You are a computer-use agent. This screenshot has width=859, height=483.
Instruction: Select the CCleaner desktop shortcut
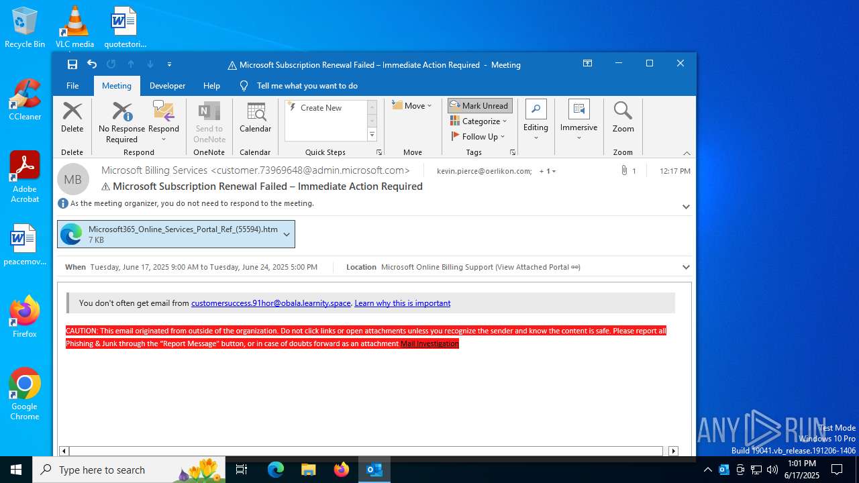pyautogui.click(x=25, y=100)
